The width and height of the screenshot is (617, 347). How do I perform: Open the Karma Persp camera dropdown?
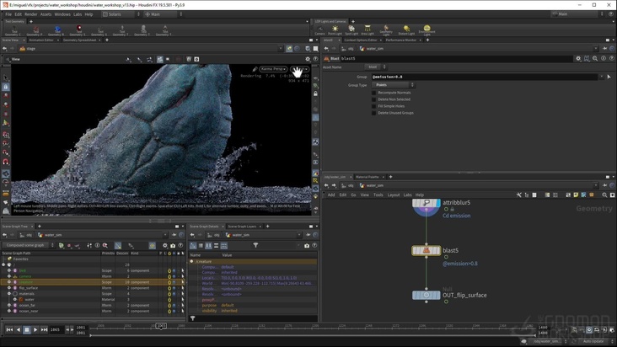[273, 69]
